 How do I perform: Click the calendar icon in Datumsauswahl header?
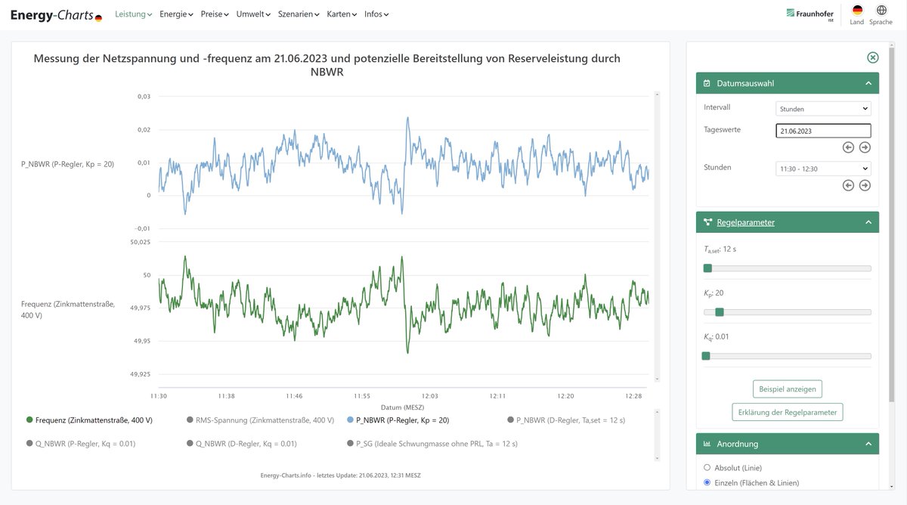pos(707,83)
